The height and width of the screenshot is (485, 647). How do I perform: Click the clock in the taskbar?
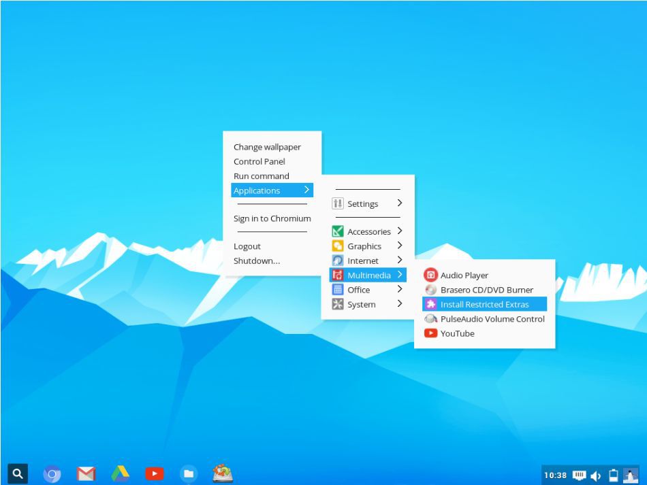point(554,475)
